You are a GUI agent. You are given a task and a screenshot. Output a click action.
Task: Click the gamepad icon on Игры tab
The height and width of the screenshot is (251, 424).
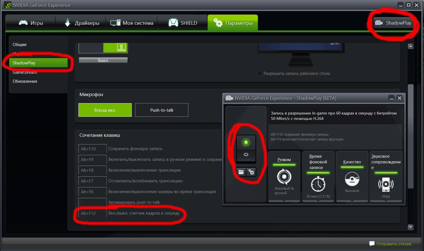coord(23,23)
